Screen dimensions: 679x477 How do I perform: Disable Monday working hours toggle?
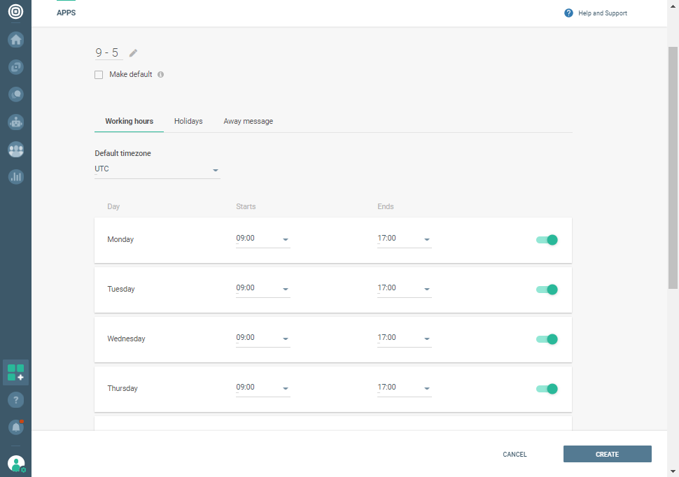pyautogui.click(x=547, y=240)
